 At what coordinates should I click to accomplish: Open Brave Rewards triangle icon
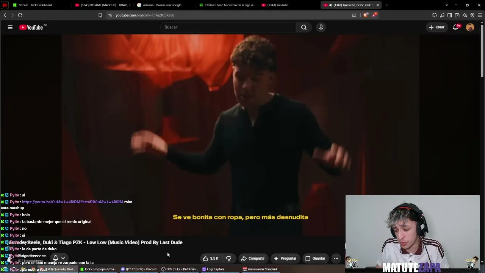[x=375, y=15]
